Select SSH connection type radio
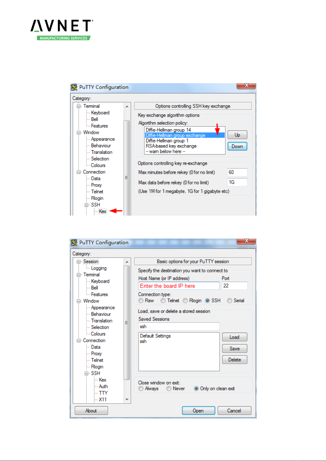 click(207, 300)
